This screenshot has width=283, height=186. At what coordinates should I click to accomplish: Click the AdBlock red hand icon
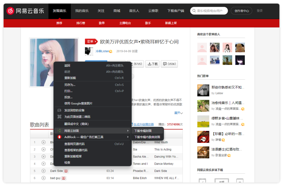tap(59, 137)
